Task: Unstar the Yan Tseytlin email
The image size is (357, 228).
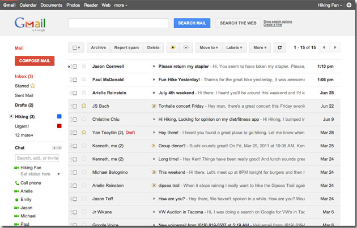Action: [x=84, y=132]
